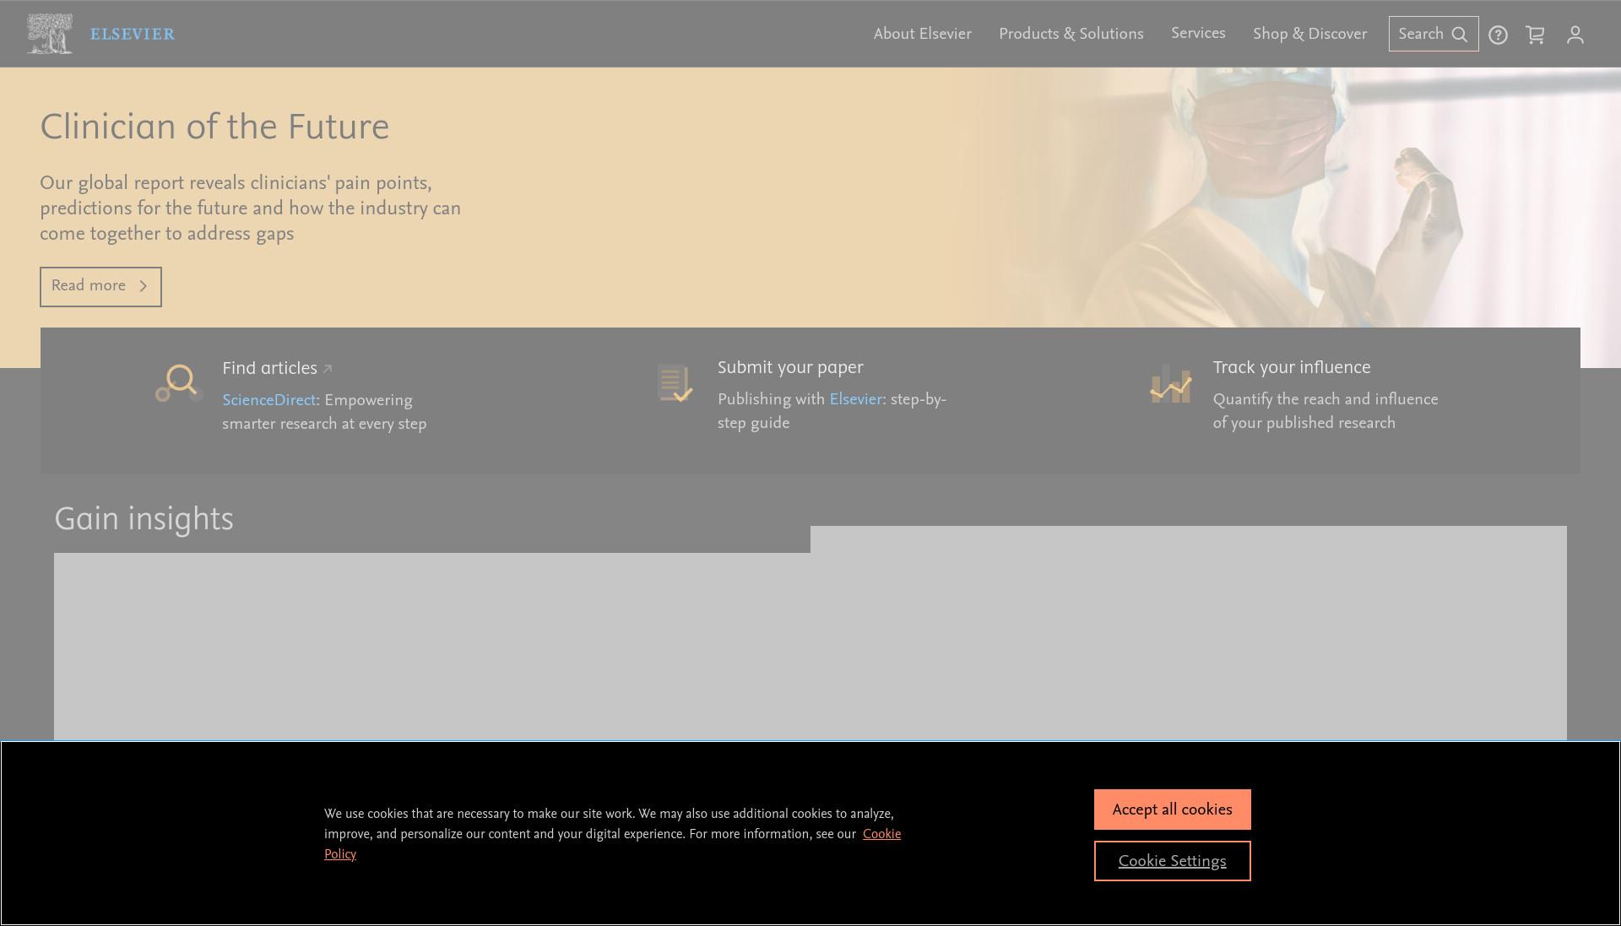Follow the Elsevier link in publishing text
Image resolution: width=1621 pixels, height=926 pixels.
(855, 399)
